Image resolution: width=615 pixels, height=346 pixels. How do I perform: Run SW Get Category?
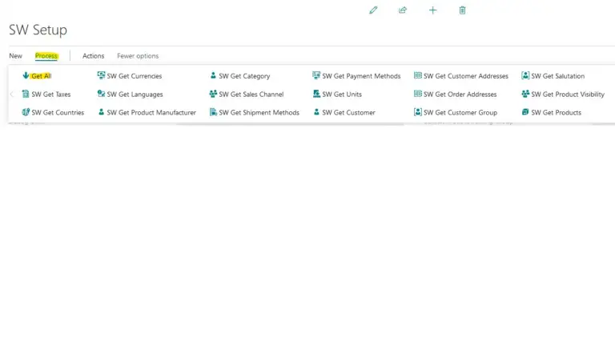click(x=244, y=76)
